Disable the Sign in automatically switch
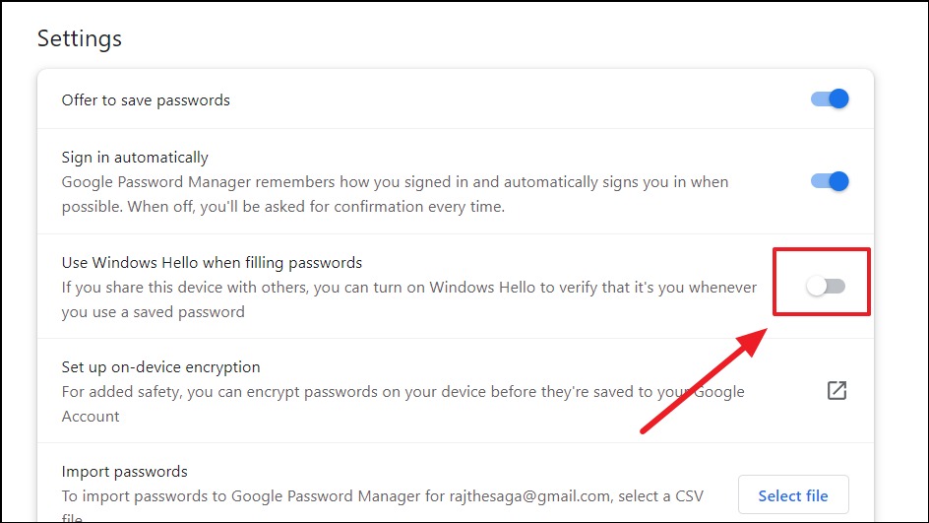Image resolution: width=929 pixels, height=523 pixels. 830,181
